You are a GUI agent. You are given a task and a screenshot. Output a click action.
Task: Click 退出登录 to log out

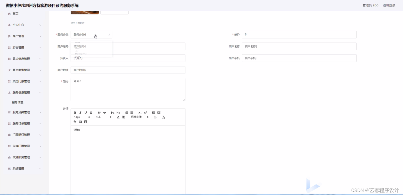(389, 5)
